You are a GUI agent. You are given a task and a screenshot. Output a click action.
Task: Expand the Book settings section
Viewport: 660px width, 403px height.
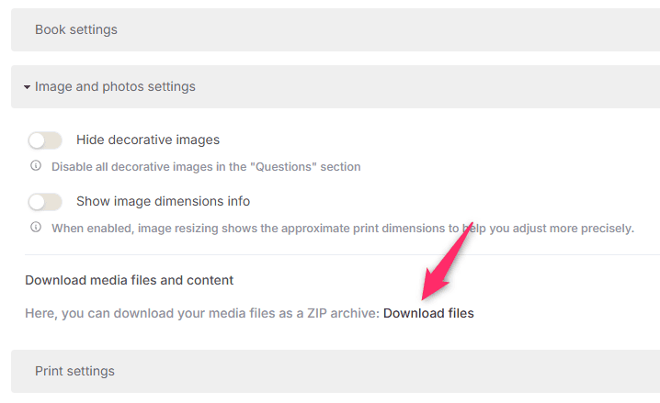pyautogui.click(x=76, y=29)
